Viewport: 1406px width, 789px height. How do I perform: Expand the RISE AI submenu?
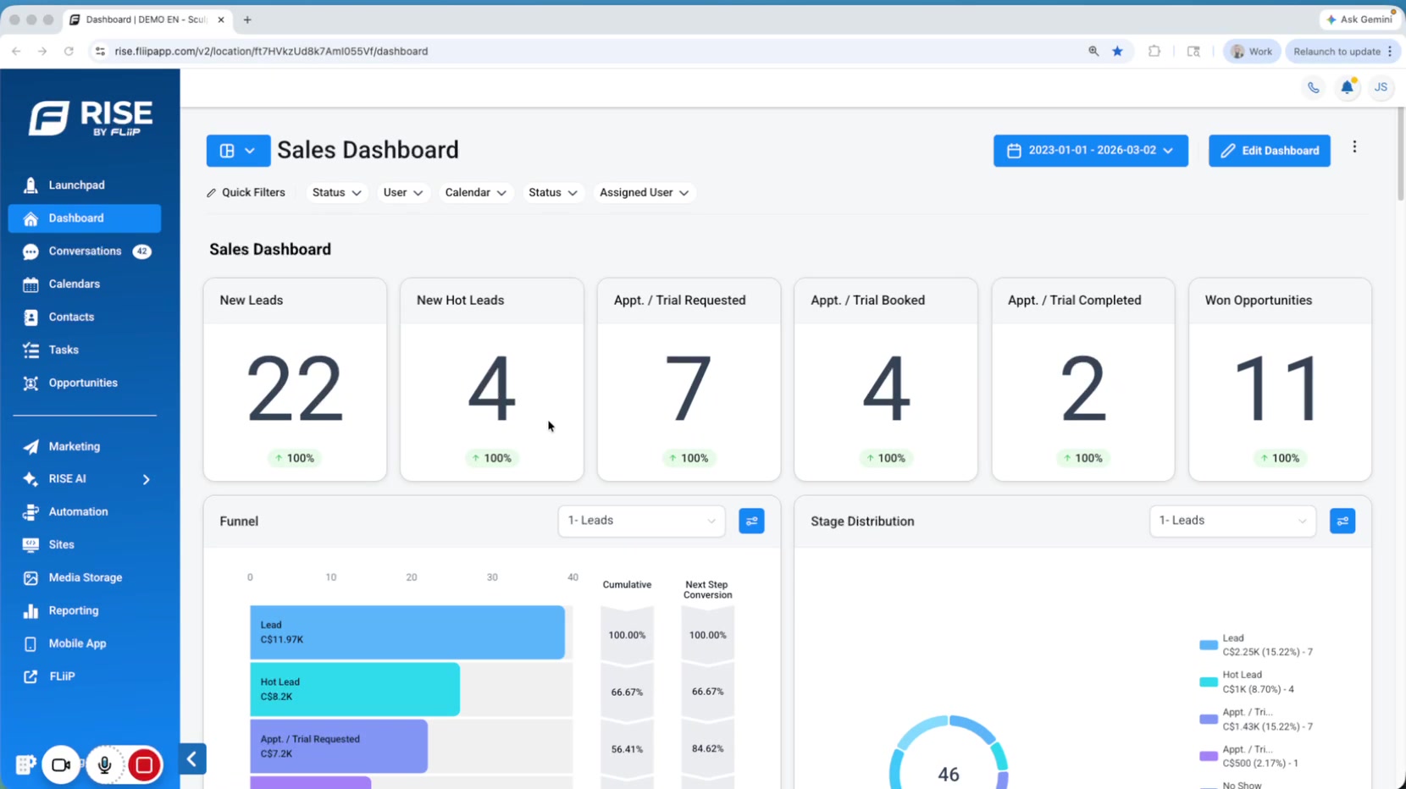pos(146,479)
